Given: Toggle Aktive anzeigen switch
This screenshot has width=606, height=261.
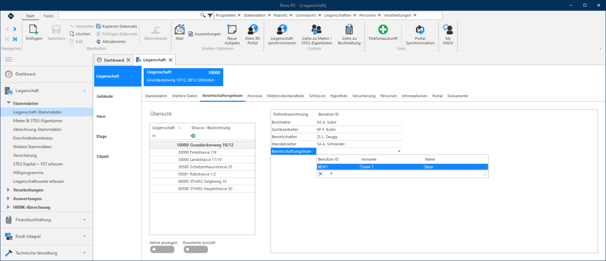Looking at the screenshot, I should (162, 249).
